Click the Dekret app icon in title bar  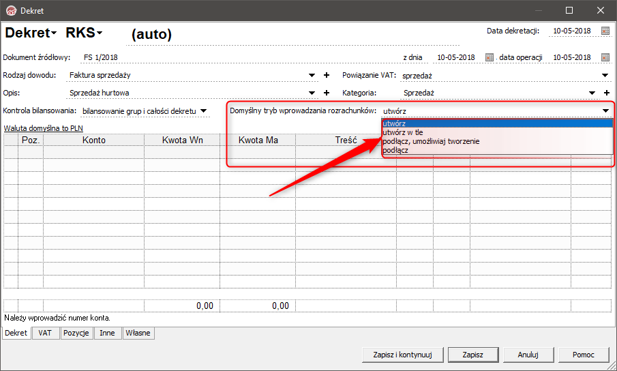tap(12, 11)
